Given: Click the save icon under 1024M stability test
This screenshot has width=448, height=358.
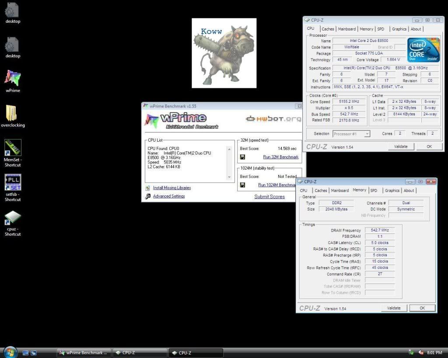Looking at the screenshot, I should pos(242,185).
